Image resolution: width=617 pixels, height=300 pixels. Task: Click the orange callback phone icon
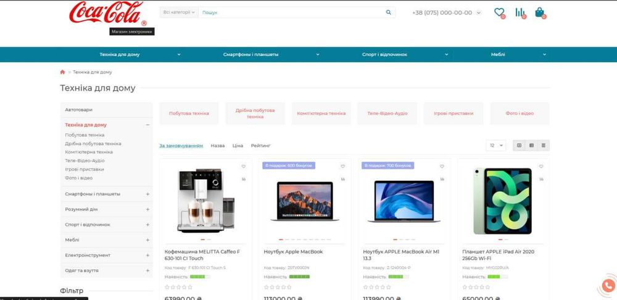(608, 286)
